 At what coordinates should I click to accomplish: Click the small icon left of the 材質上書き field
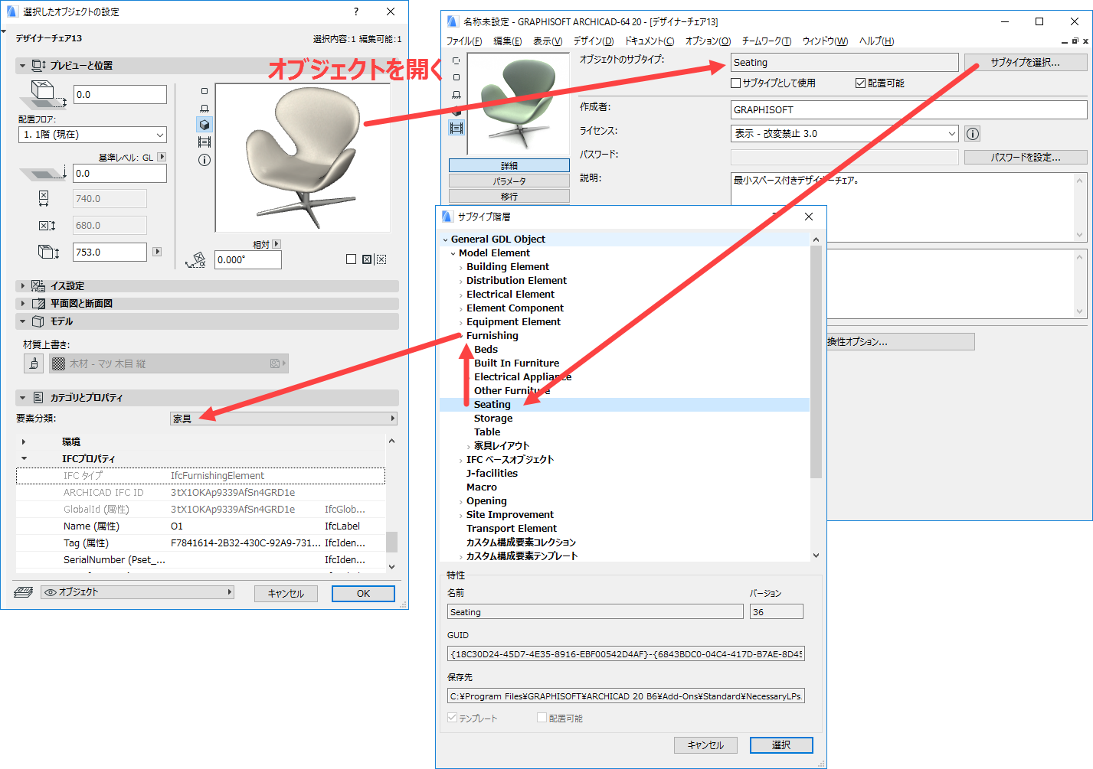(x=33, y=363)
